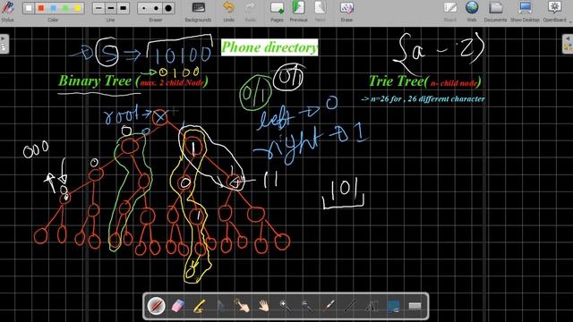Click the grayed-out Redo button
Image resolution: width=573 pixels, height=322 pixels.
click(x=251, y=11)
